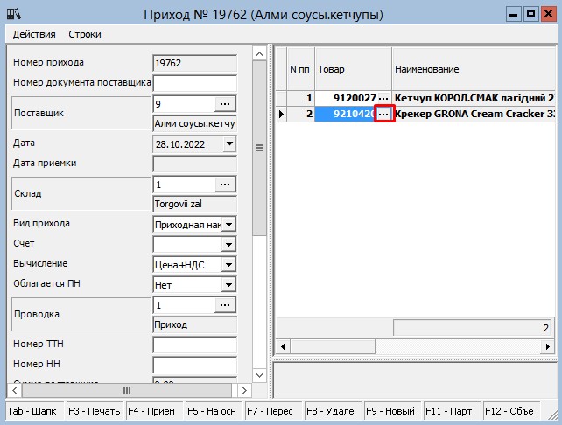Open the Облагается ПН dropdown
This screenshot has width=562, height=425.
[x=229, y=285]
